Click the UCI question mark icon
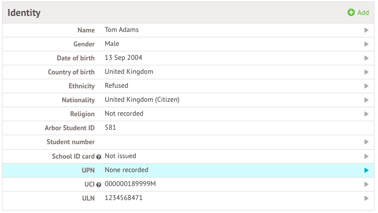Screen dimensions: 378x213 pos(99,185)
